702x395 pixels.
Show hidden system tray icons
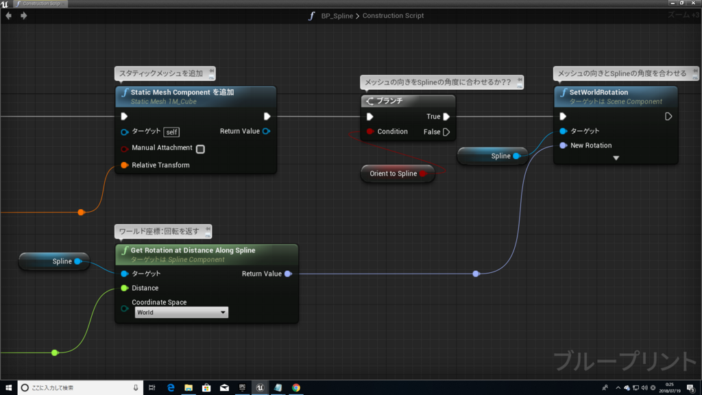(618, 388)
